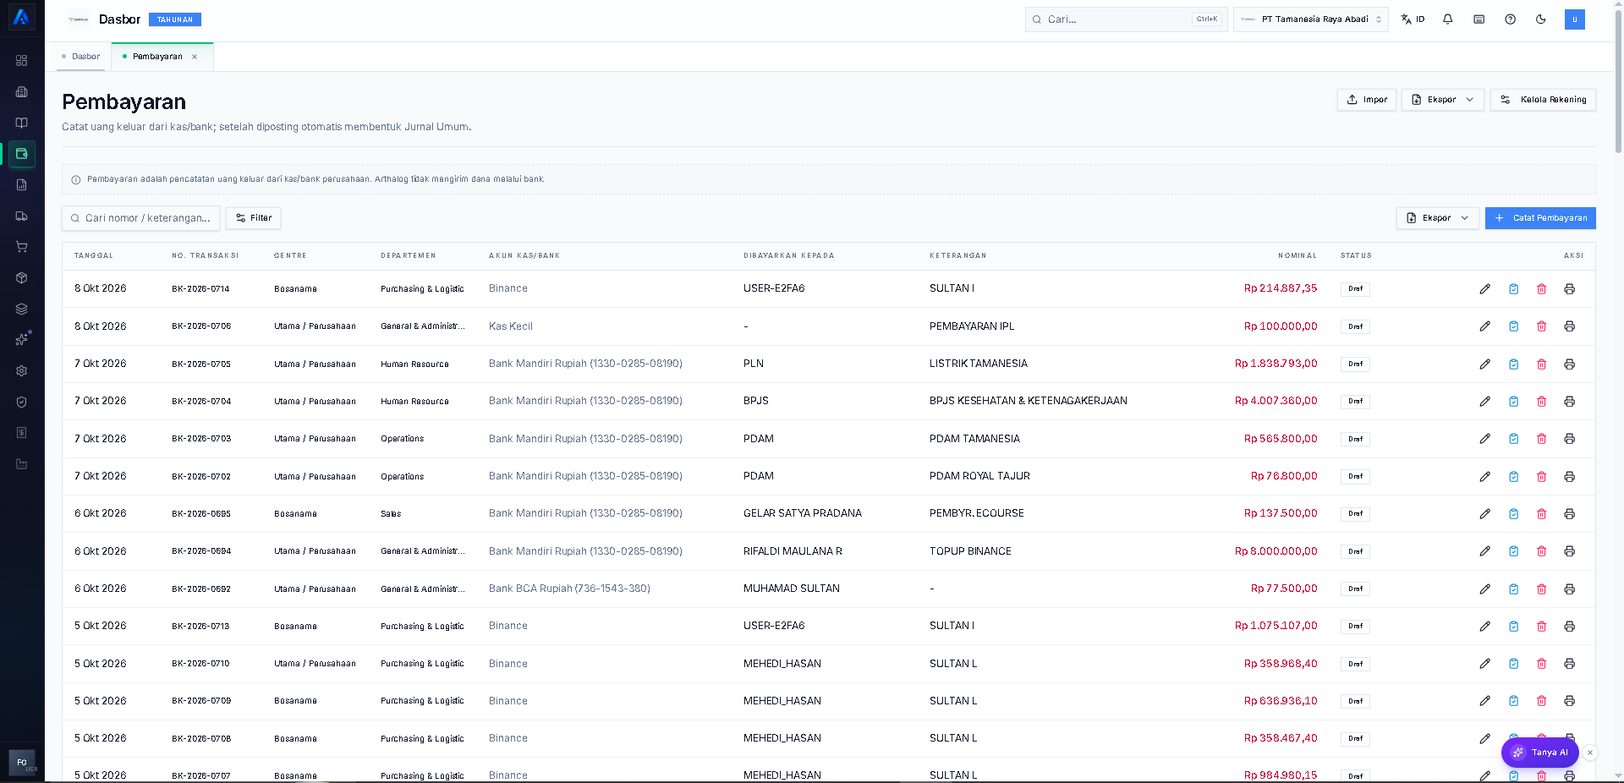Open keyboard shortcuts icon
Screen dimensions: 1624x783
(1479, 19)
